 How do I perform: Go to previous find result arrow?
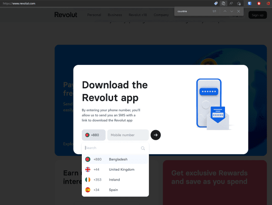(225, 11)
